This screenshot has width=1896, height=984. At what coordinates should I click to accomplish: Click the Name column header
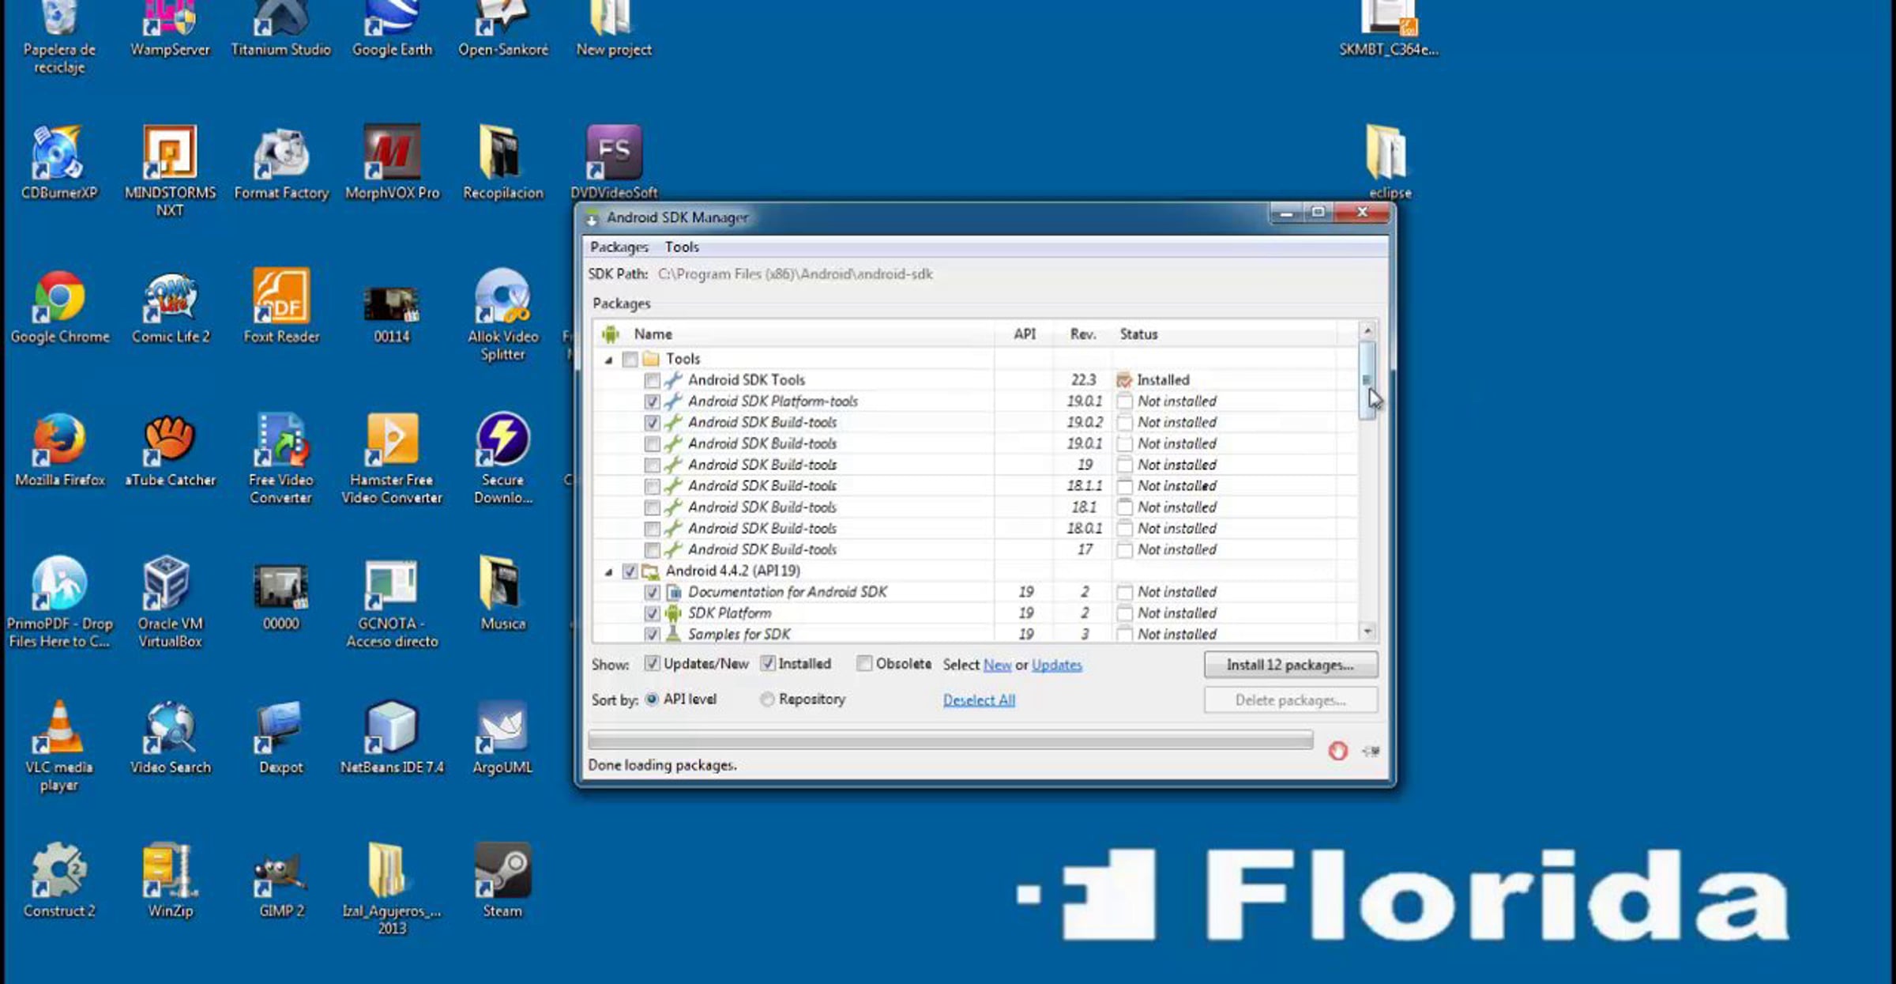pyautogui.click(x=794, y=334)
